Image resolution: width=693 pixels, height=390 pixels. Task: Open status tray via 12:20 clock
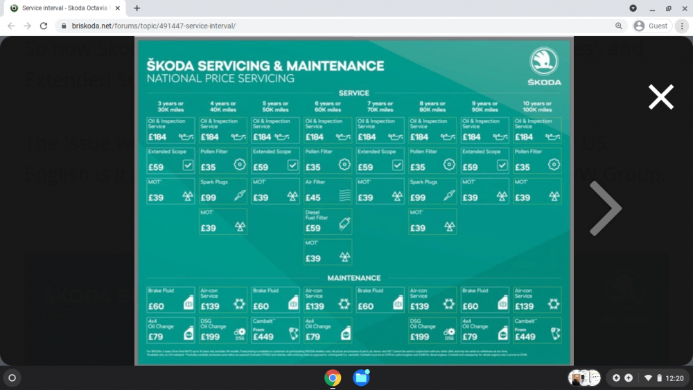click(x=674, y=378)
